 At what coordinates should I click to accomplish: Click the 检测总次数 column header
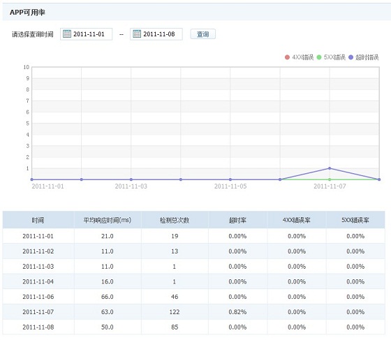(x=175, y=220)
